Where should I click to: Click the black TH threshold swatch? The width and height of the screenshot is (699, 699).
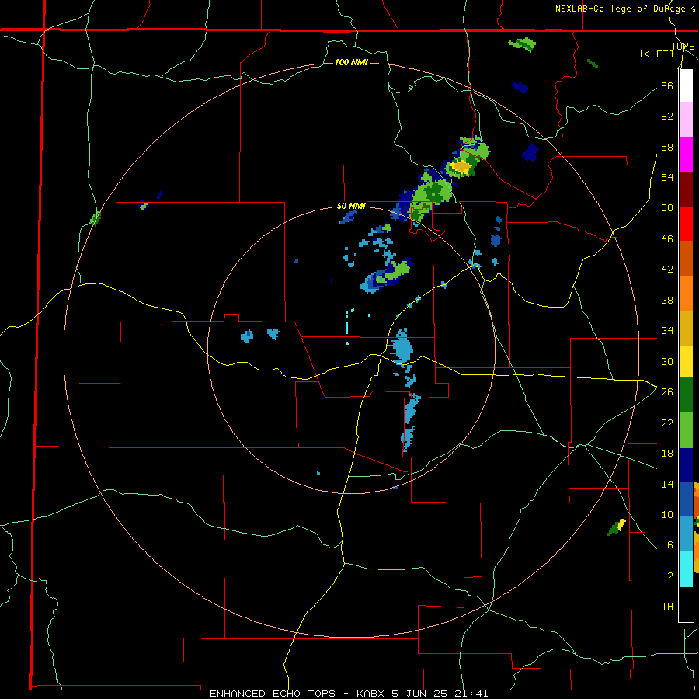686,604
